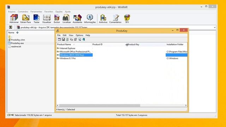Maximize the ProduKey window
This screenshot has height=127, width=226.
coord(177,30)
